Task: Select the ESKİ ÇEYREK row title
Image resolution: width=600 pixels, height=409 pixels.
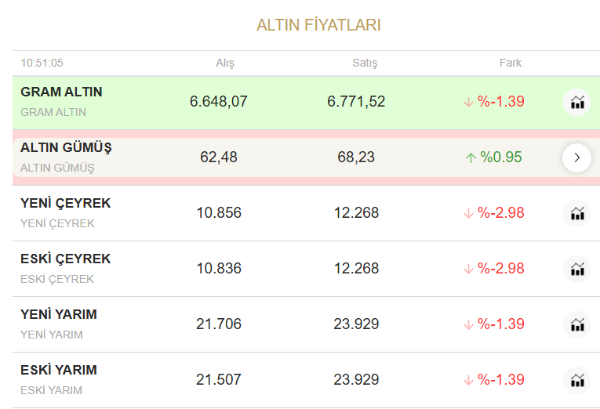Action: pyautogui.click(x=66, y=259)
